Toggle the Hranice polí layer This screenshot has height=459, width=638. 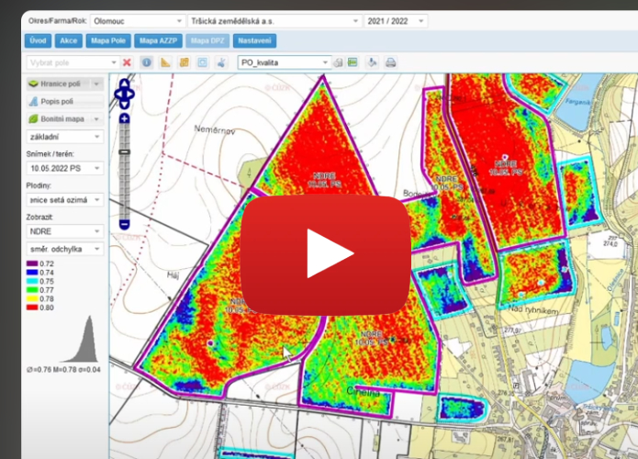[58, 84]
